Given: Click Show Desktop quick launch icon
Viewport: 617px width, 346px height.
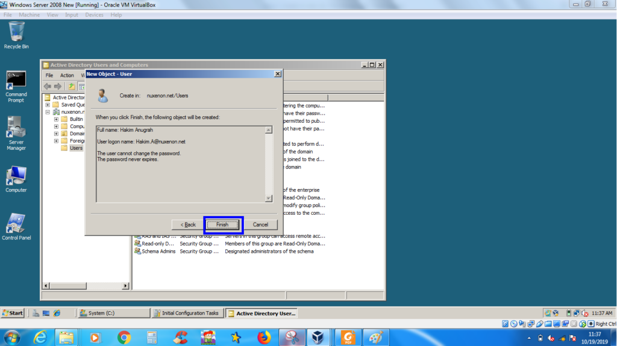Looking at the screenshot, I should 46,313.
